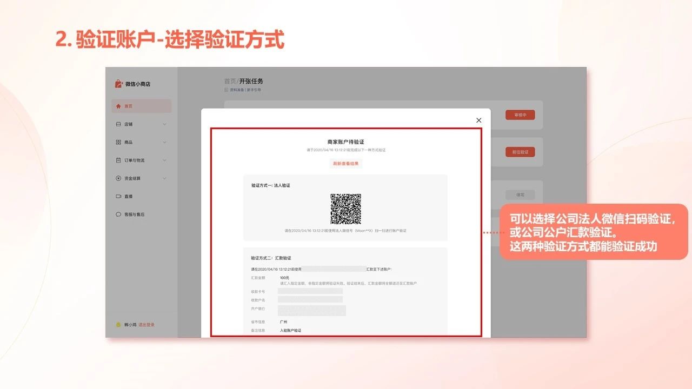Open the 首页 sidebar menu item

coord(142,106)
